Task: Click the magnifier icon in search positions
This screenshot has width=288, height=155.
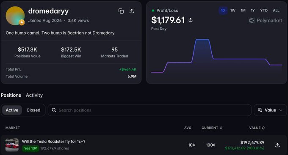Action: [x=54, y=110]
